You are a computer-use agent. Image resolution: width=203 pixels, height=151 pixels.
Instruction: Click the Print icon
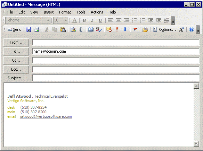(37, 29)
